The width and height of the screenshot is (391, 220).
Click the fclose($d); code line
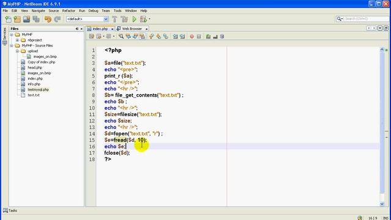click(117, 153)
